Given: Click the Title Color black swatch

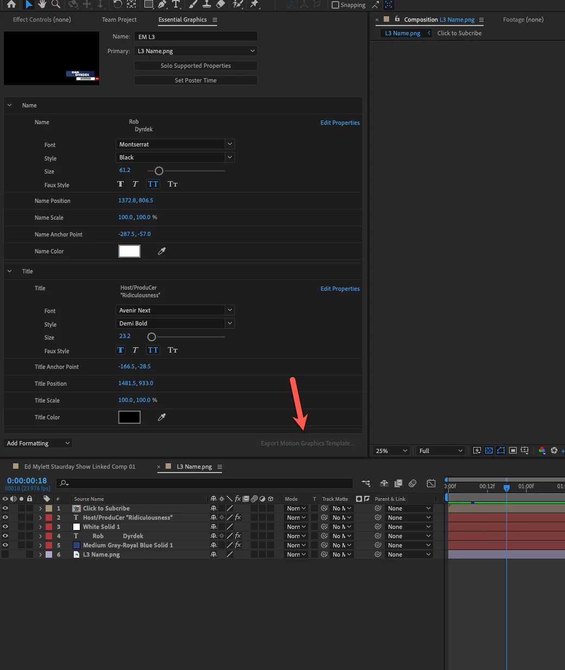Looking at the screenshot, I should [x=129, y=417].
